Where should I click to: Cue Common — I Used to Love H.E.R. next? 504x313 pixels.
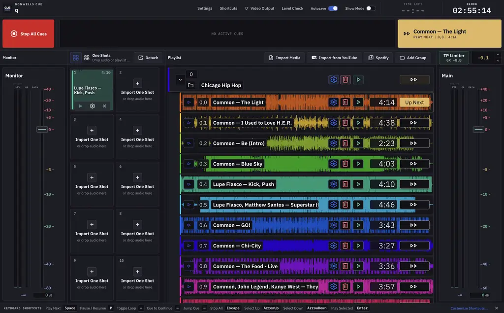[414, 123]
